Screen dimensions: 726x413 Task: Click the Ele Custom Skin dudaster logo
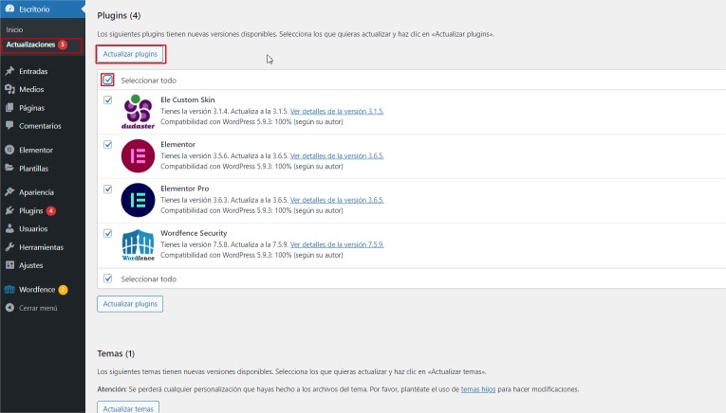click(138, 112)
